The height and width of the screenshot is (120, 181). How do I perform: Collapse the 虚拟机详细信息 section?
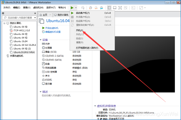coord(95,106)
